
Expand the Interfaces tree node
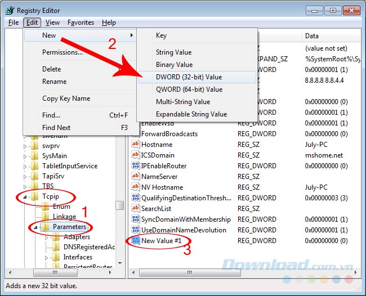pyautogui.click(x=46, y=258)
